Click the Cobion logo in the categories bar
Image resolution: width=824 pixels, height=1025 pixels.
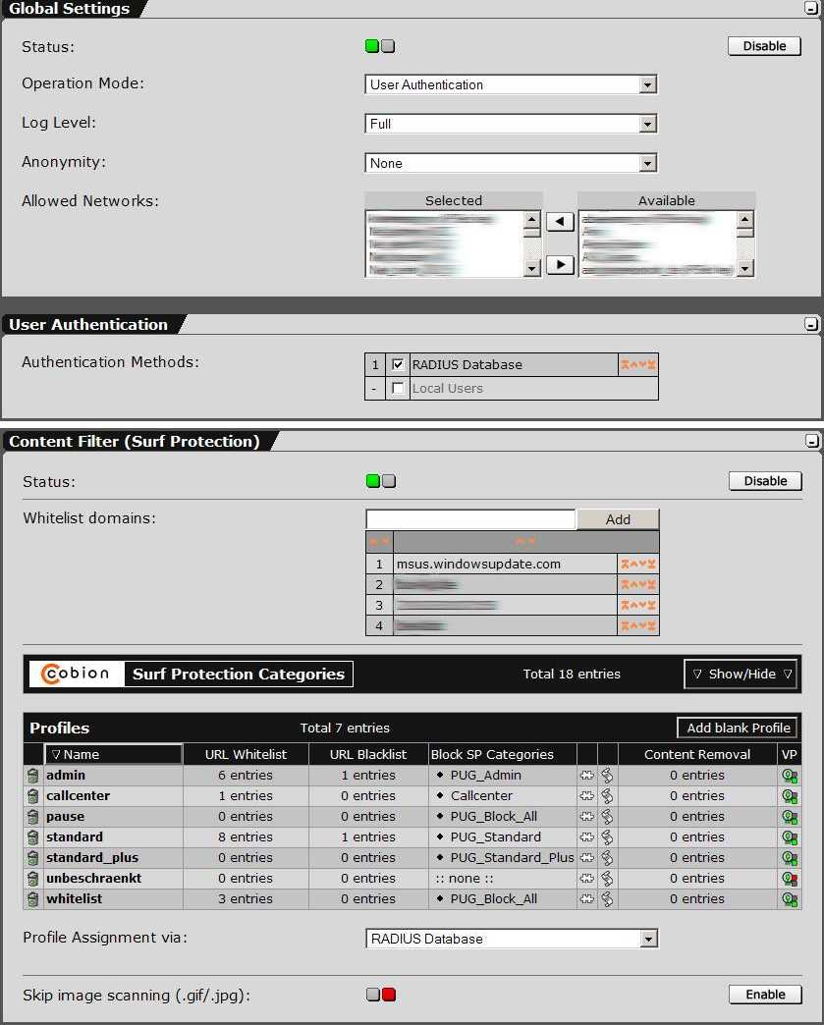click(x=77, y=674)
